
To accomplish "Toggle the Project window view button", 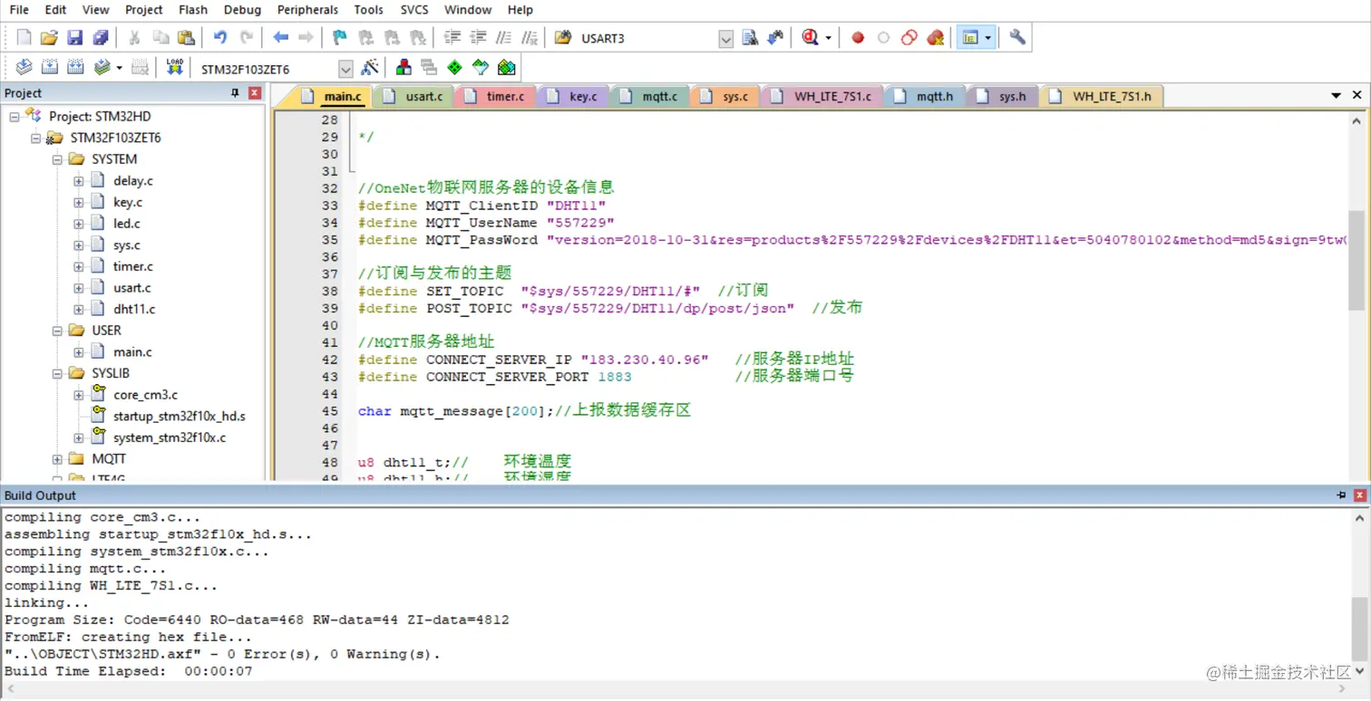I will [x=970, y=38].
